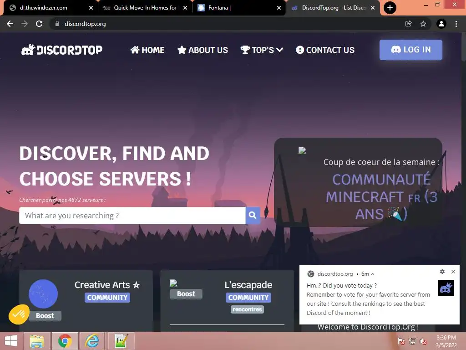Open notification settings gear
This screenshot has height=350, width=466.
point(442,272)
